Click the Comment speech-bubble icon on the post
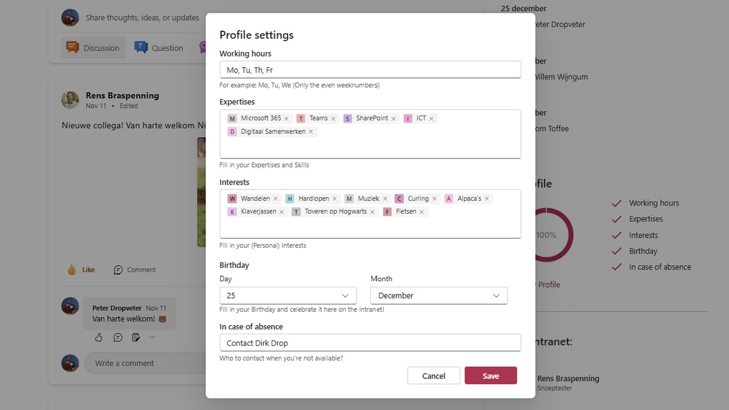The width and height of the screenshot is (729, 410). tap(118, 270)
